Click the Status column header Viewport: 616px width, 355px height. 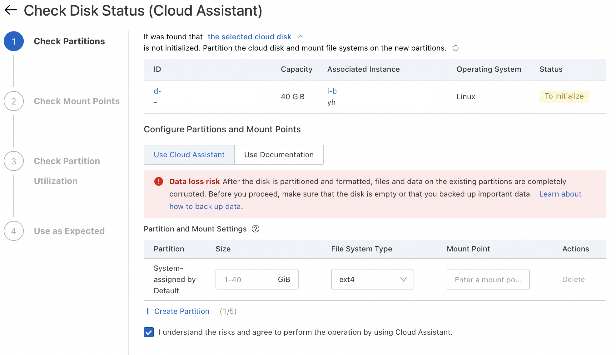(x=551, y=69)
